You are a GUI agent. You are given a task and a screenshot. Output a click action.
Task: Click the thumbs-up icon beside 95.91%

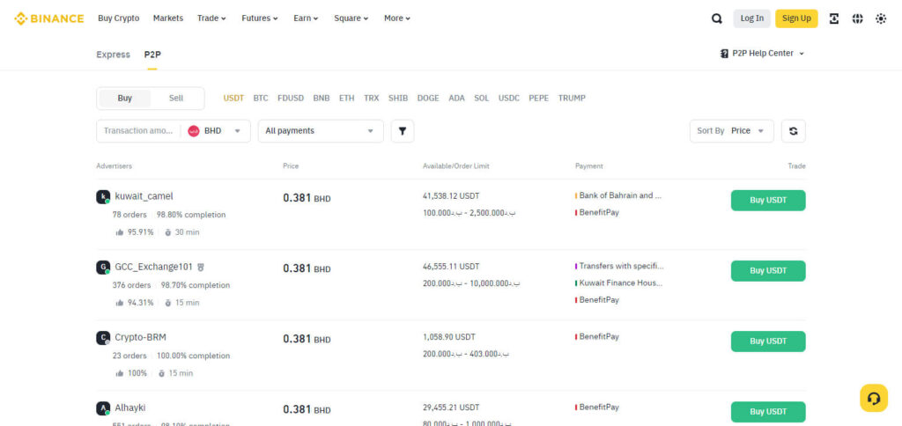(x=120, y=232)
